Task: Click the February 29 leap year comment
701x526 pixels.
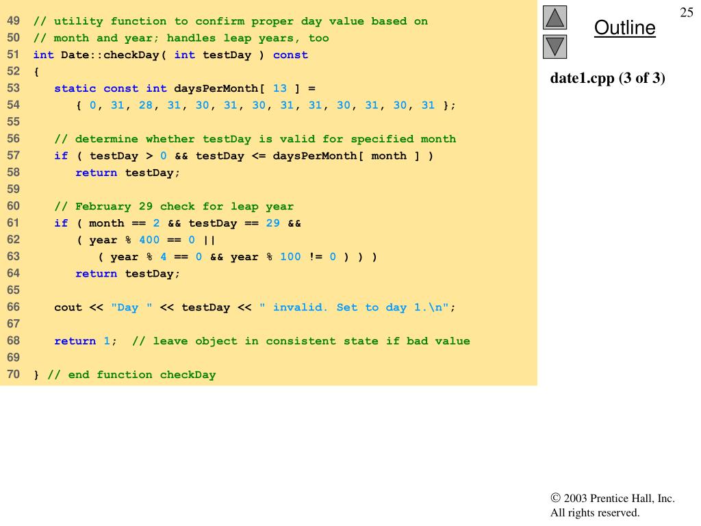Action: [x=174, y=206]
